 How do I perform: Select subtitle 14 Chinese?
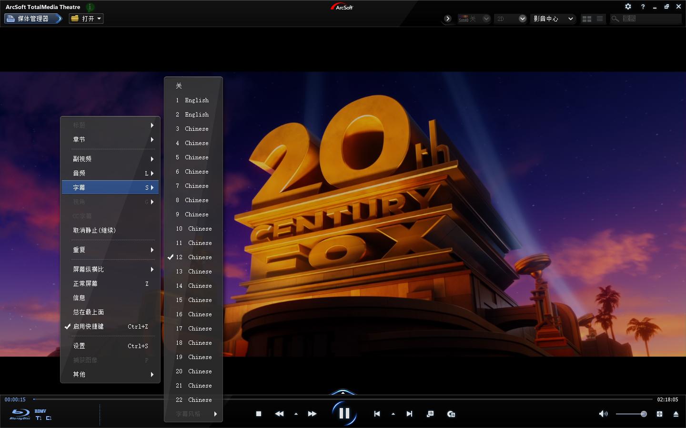(193, 285)
